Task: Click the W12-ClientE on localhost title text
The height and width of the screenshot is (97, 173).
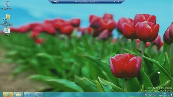Action: pyautogui.click(x=86, y=2)
